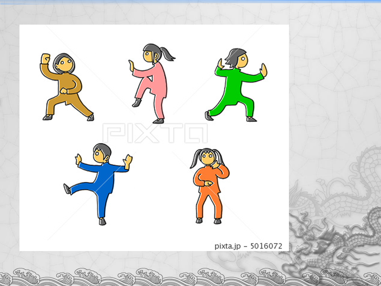381x286 pixels.
Task: Click the pink-suited figure with ponytail
Action: click(152, 83)
